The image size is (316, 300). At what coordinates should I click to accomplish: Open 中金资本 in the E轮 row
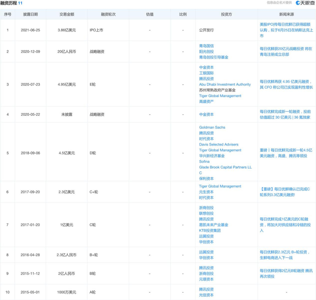pos(206,67)
